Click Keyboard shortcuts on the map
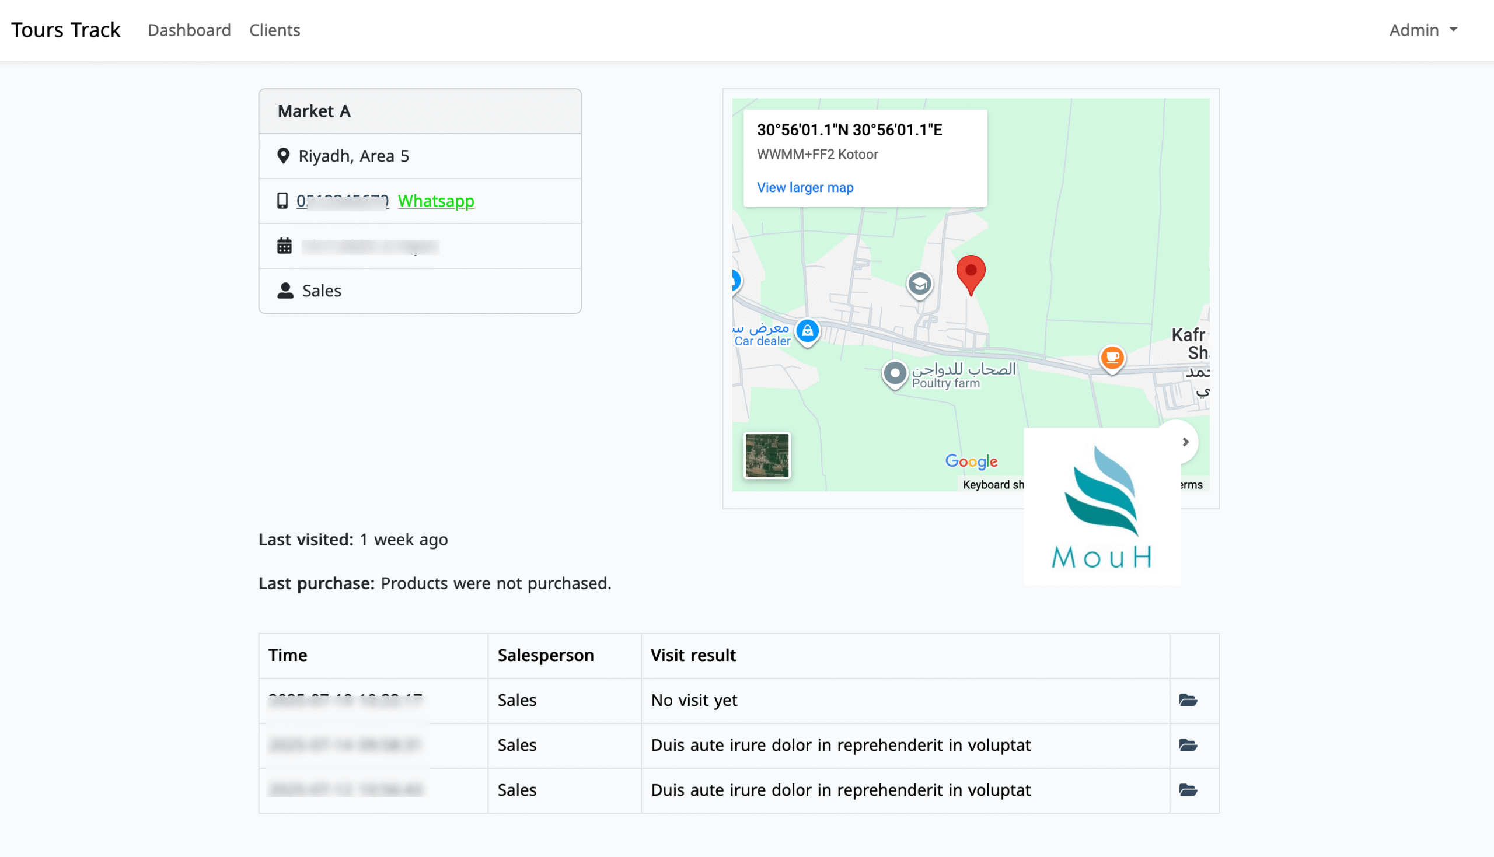Image resolution: width=1494 pixels, height=857 pixels. coord(993,484)
